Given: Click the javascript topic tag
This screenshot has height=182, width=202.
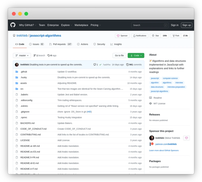Looking at the screenshot, I should coord(155,78).
